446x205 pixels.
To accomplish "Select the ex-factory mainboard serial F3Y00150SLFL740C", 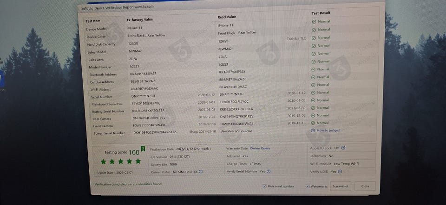I will pos(146,103).
